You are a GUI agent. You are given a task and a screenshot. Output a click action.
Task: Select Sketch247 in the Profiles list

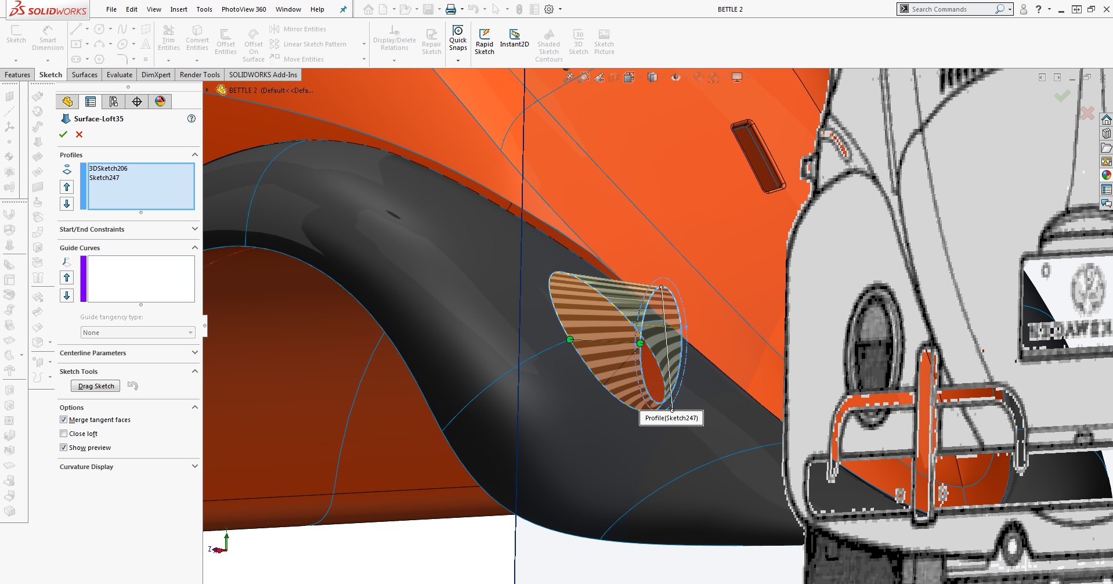(104, 178)
